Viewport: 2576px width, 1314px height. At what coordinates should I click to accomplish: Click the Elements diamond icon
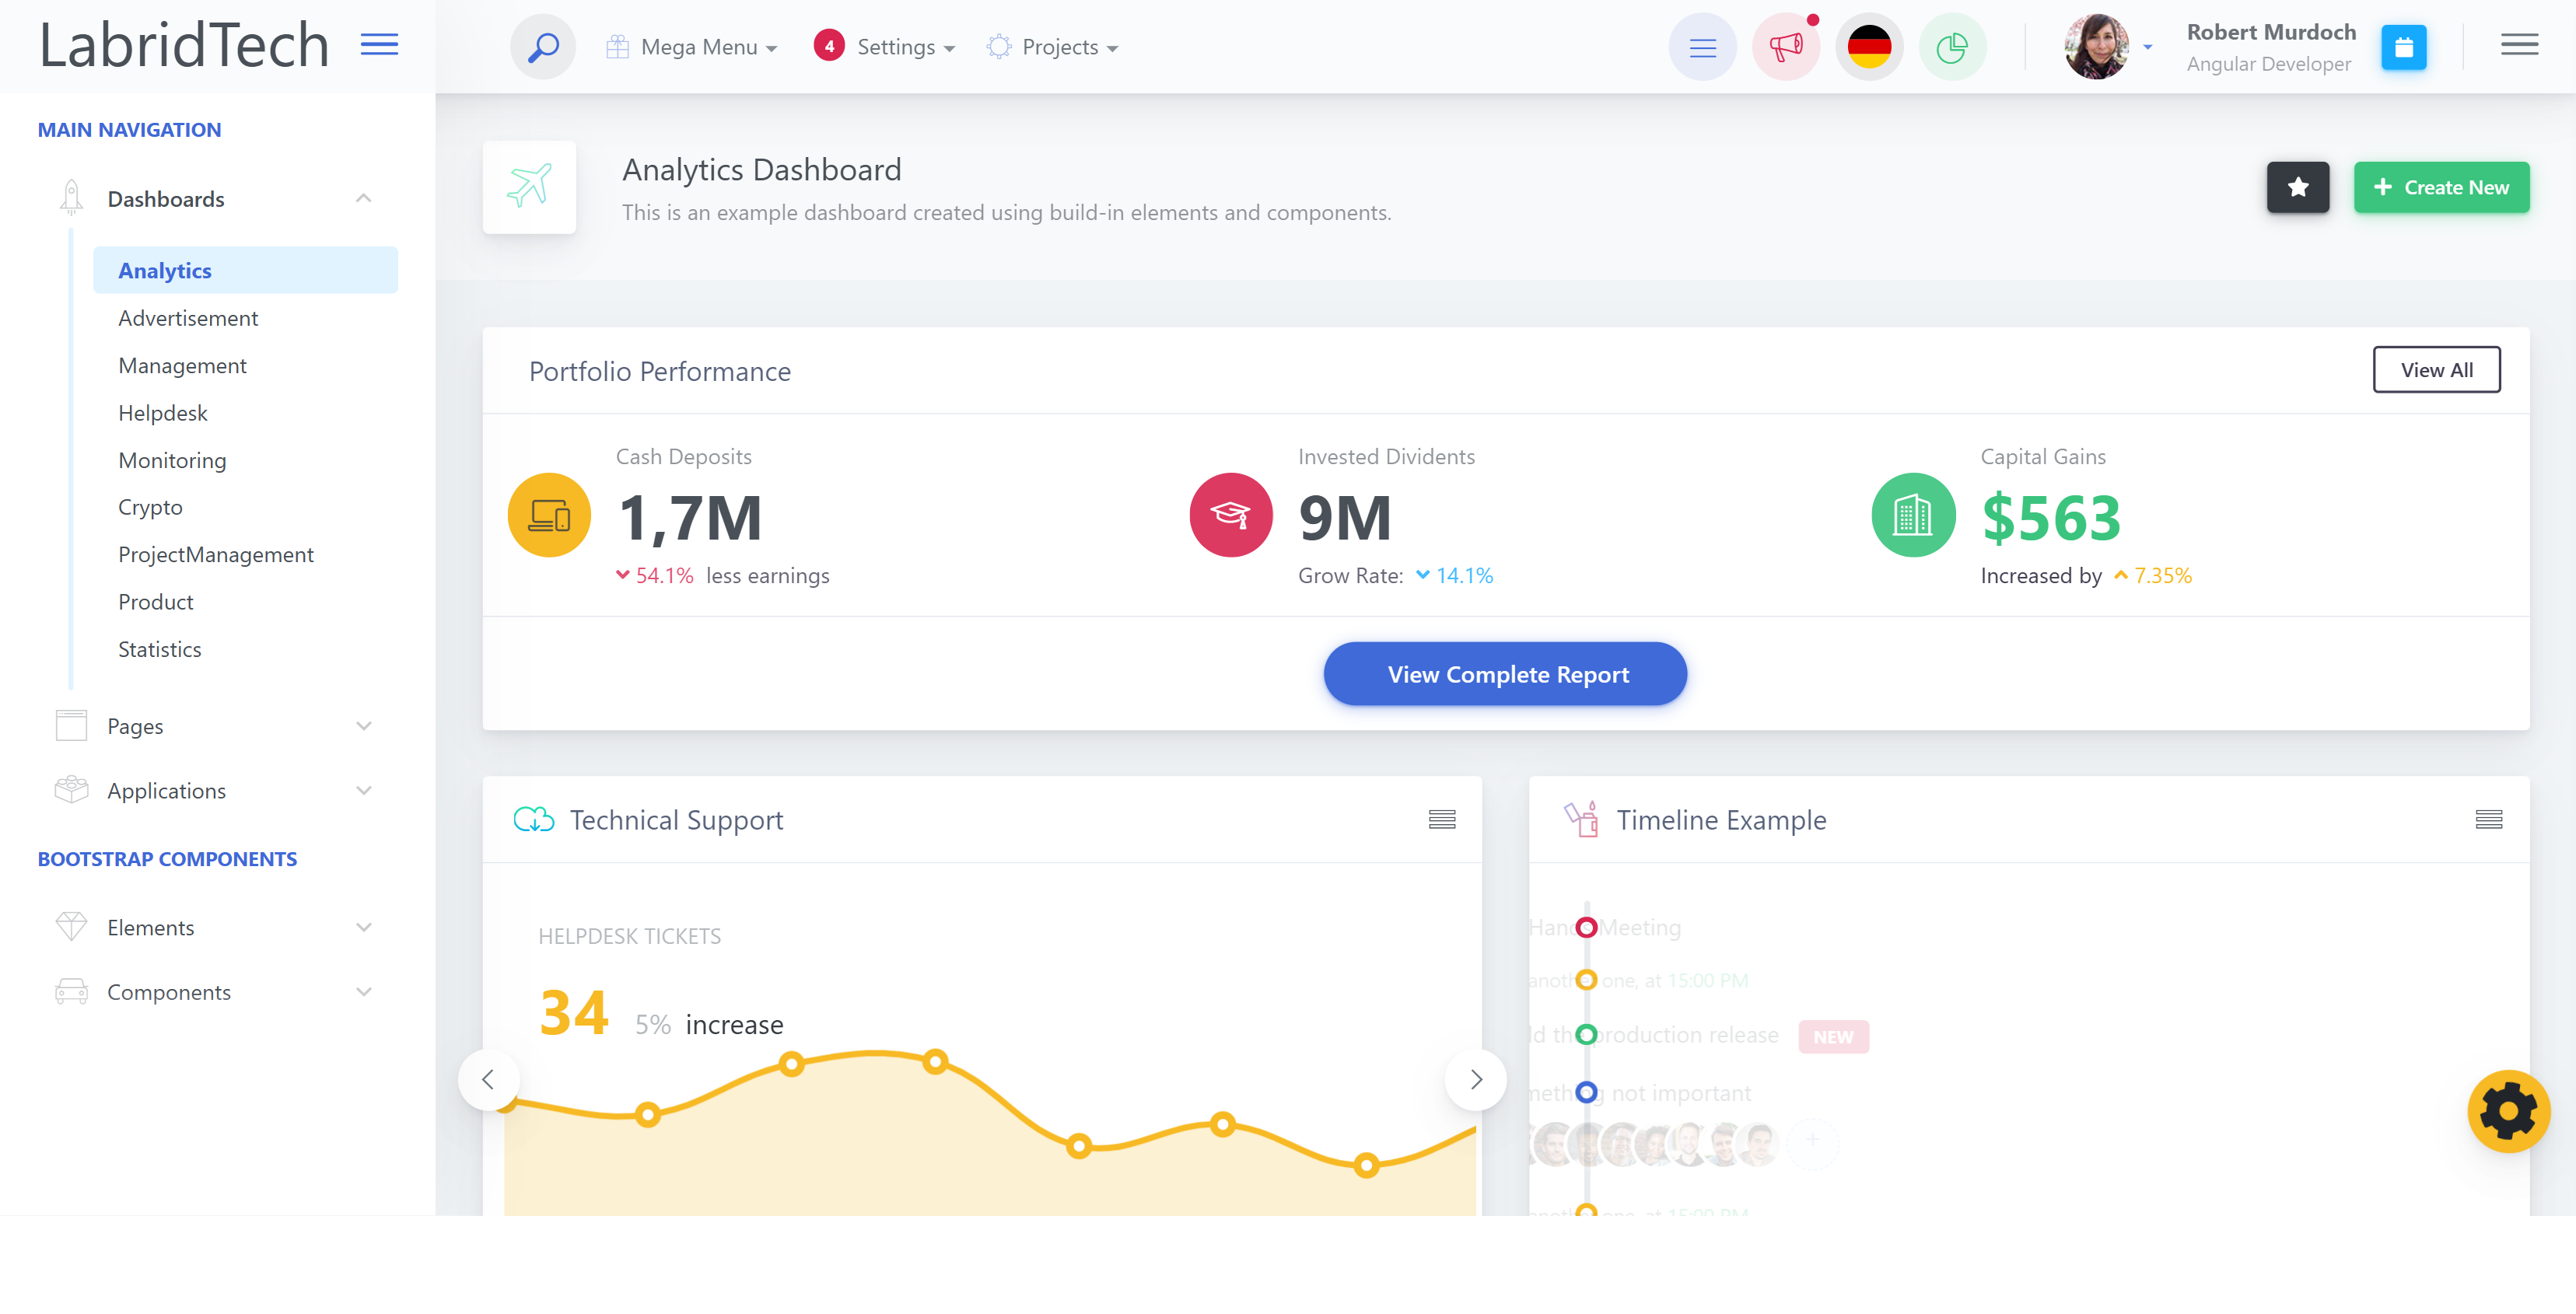coord(71,927)
